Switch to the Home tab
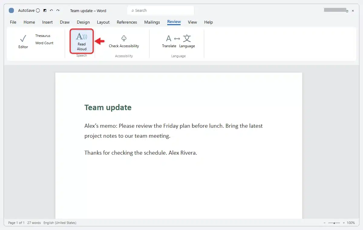 click(29, 22)
